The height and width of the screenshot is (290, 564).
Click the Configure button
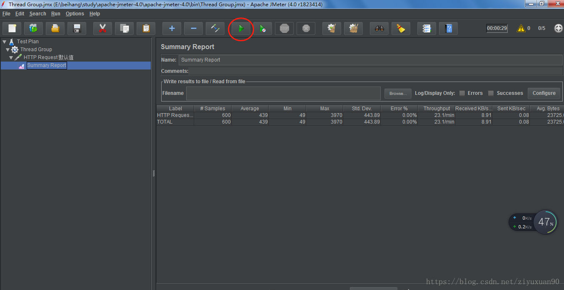point(544,93)
